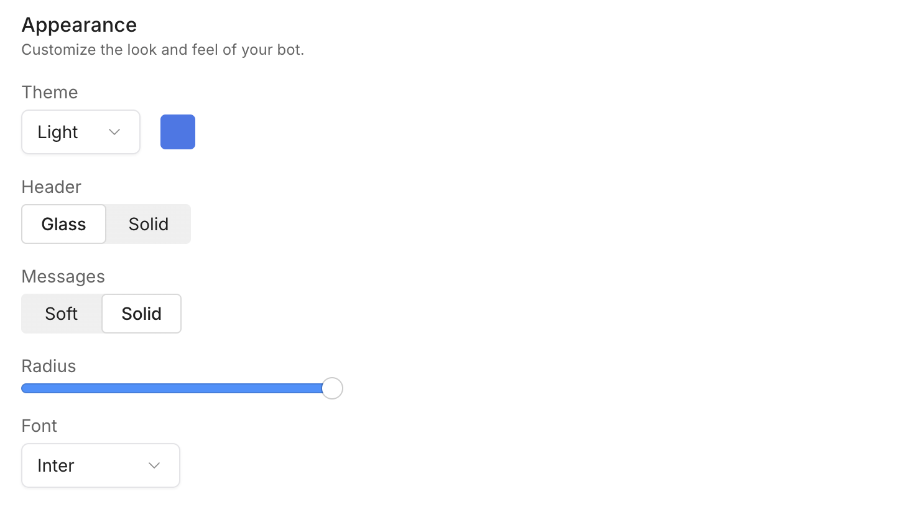Screen dimensions: 903x509
Task: Click the word Inter inside the font selector
Action: 56,465
